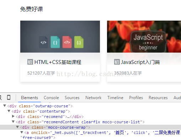
Task: Click the JavaScript beginner course thumbnail
Action: coord(144,37)
